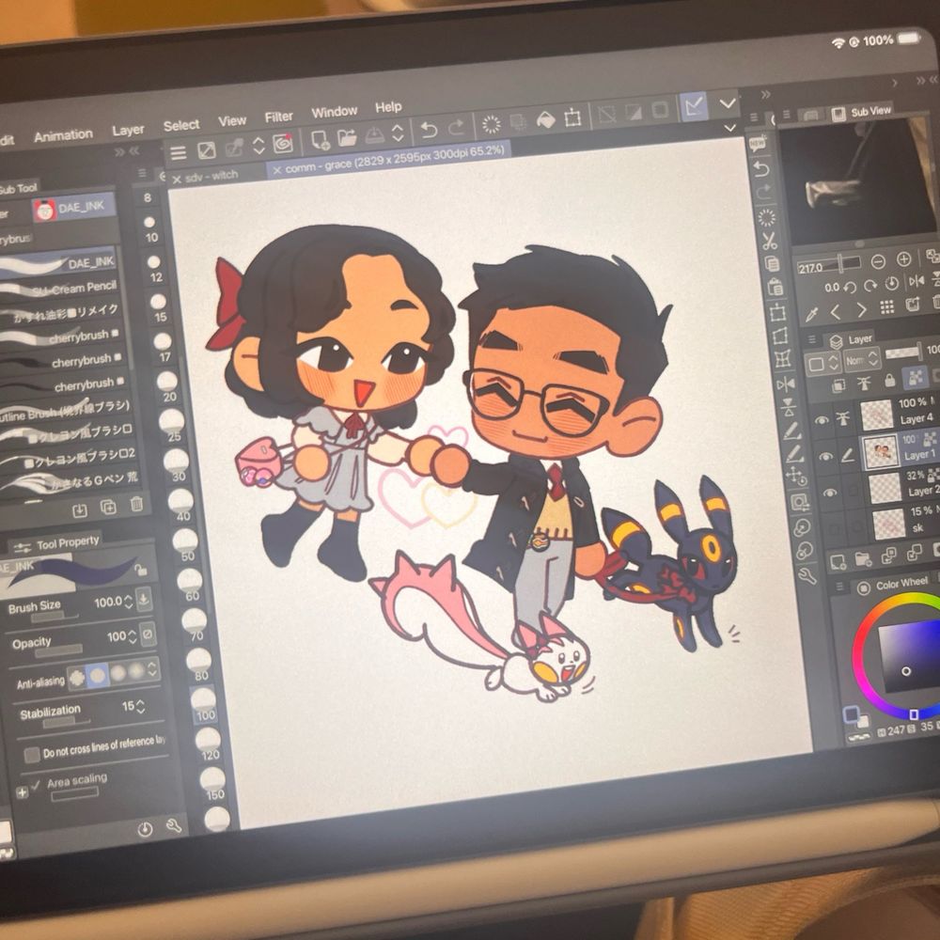This screenshot has height=940, width=940.
Task: Click the Sub View eyedropper icon
Action: point(812,314)
